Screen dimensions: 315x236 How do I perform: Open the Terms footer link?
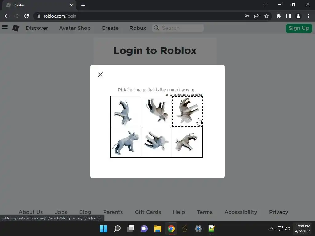[x=205, y=212]
